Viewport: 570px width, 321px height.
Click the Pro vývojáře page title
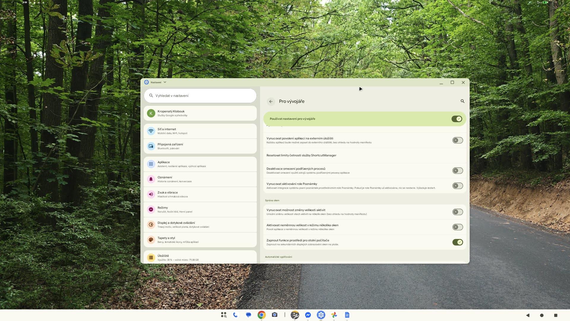[x=292, y=101]
